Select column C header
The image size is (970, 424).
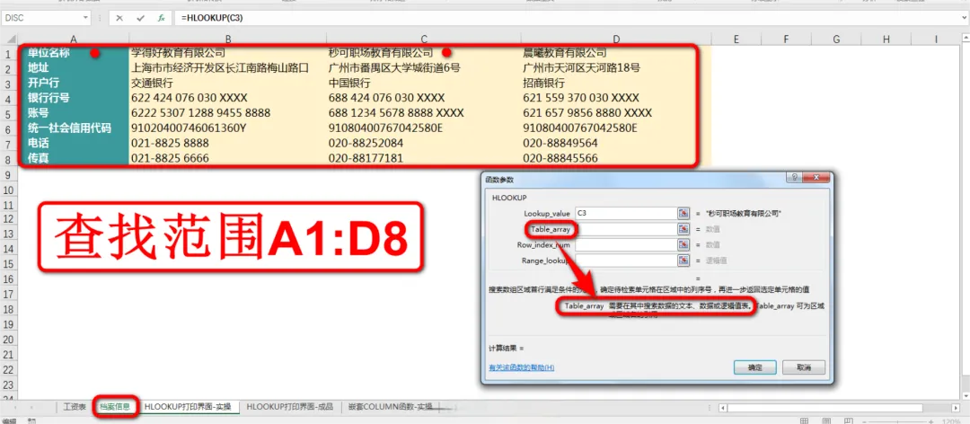pyautogui.click(x=424, y=40)
